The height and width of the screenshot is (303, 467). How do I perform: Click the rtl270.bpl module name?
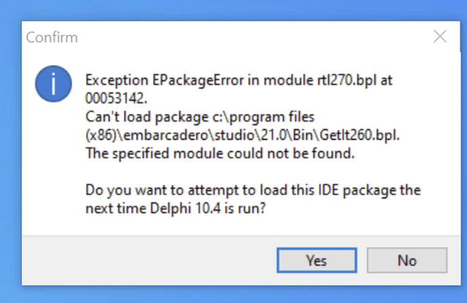tap(347, 80)
